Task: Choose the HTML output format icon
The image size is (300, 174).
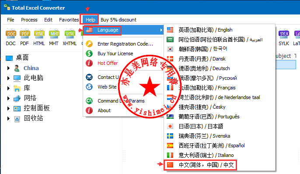Action: tap(39, 33)
